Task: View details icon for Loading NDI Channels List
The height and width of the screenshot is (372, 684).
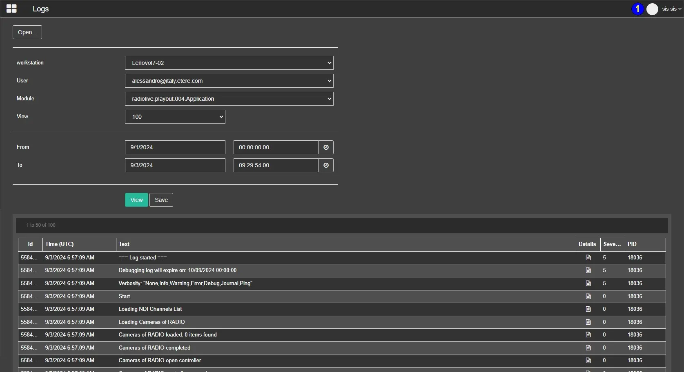Action: [x=588, y=309]
